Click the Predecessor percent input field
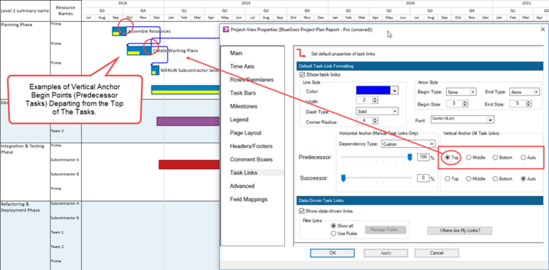 (423, 158)
